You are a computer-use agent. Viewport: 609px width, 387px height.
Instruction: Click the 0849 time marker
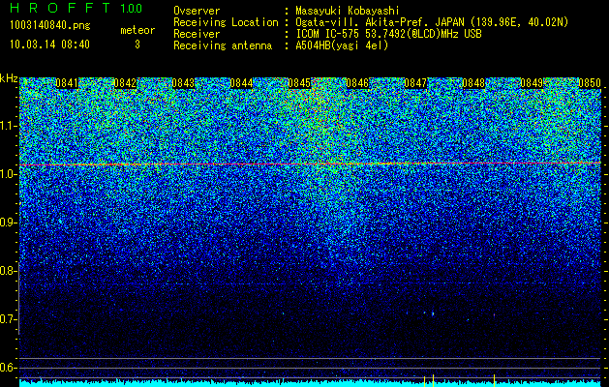tap(532, 83)
